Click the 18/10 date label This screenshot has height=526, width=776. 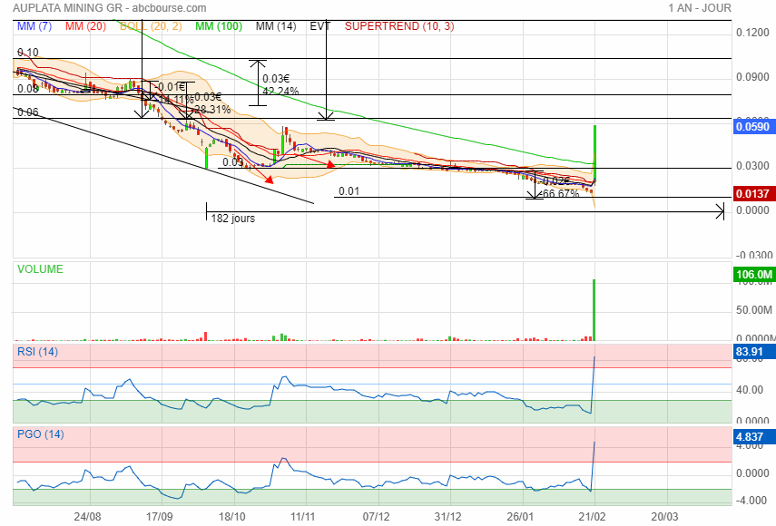(x=232, y=517)
